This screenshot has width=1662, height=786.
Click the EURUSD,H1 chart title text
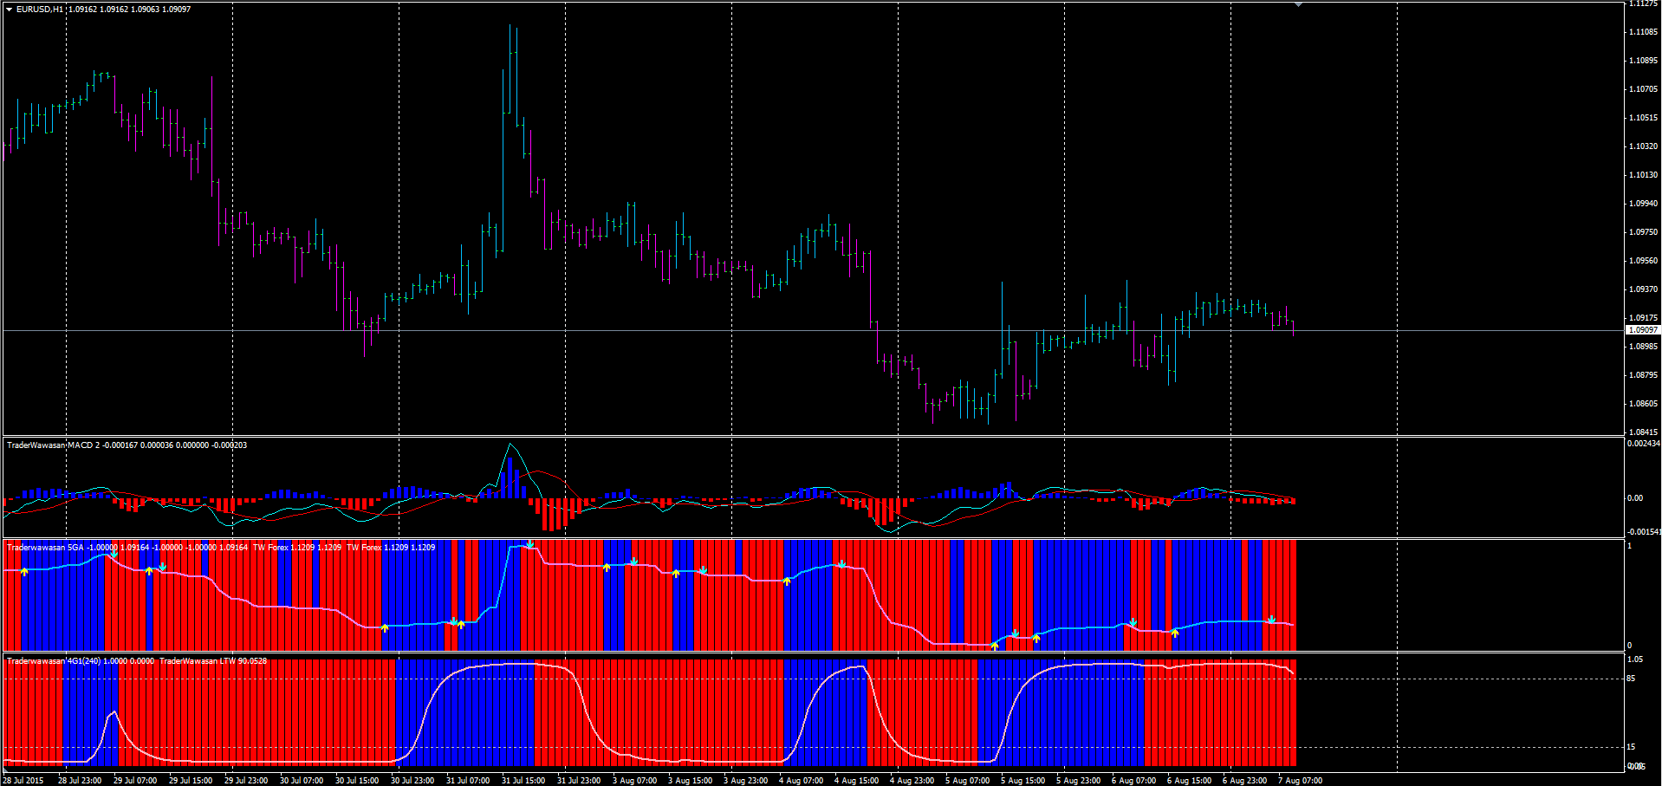[x=40, y=9]
